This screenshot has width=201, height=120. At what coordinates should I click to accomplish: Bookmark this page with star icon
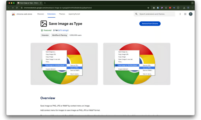coord(148,8)
